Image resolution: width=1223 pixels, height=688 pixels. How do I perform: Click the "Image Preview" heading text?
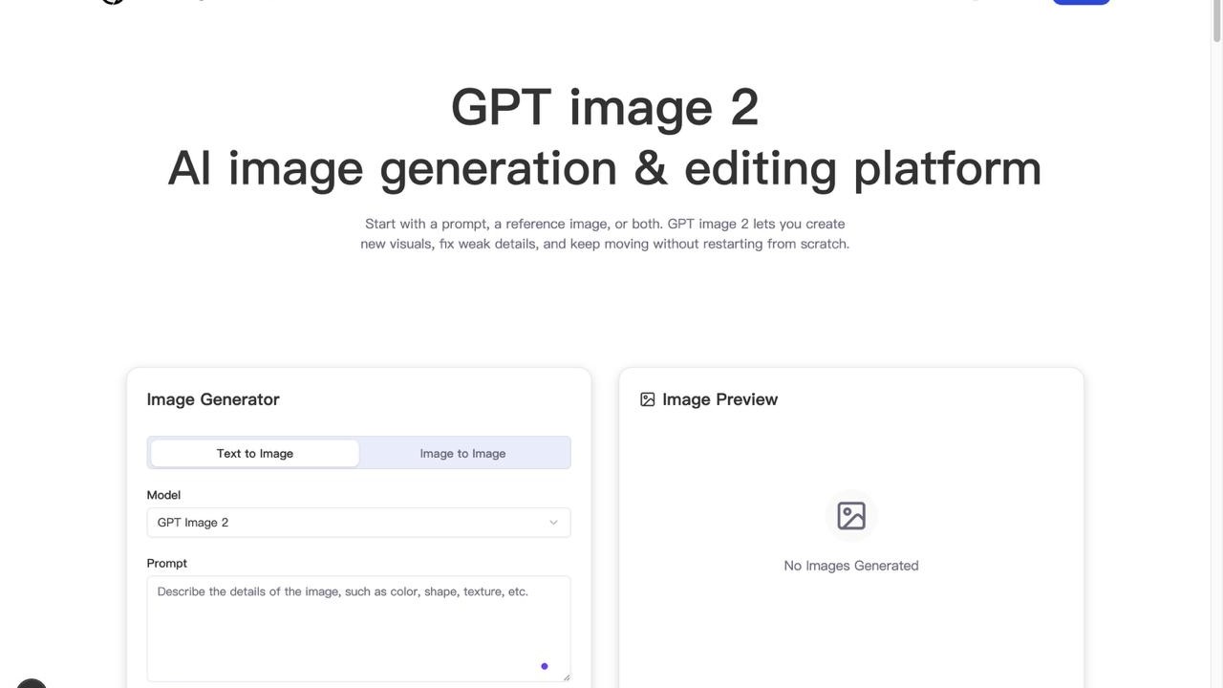tap(720, 399)
